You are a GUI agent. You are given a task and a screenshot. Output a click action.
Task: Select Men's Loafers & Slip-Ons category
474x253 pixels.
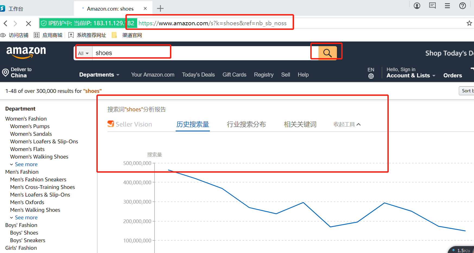40,195
